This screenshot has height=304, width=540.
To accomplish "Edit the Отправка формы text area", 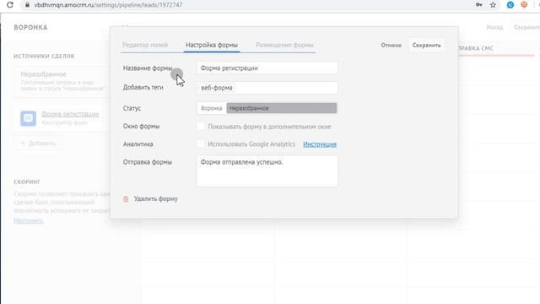I will pyautogui.click(x=267, y=171).
